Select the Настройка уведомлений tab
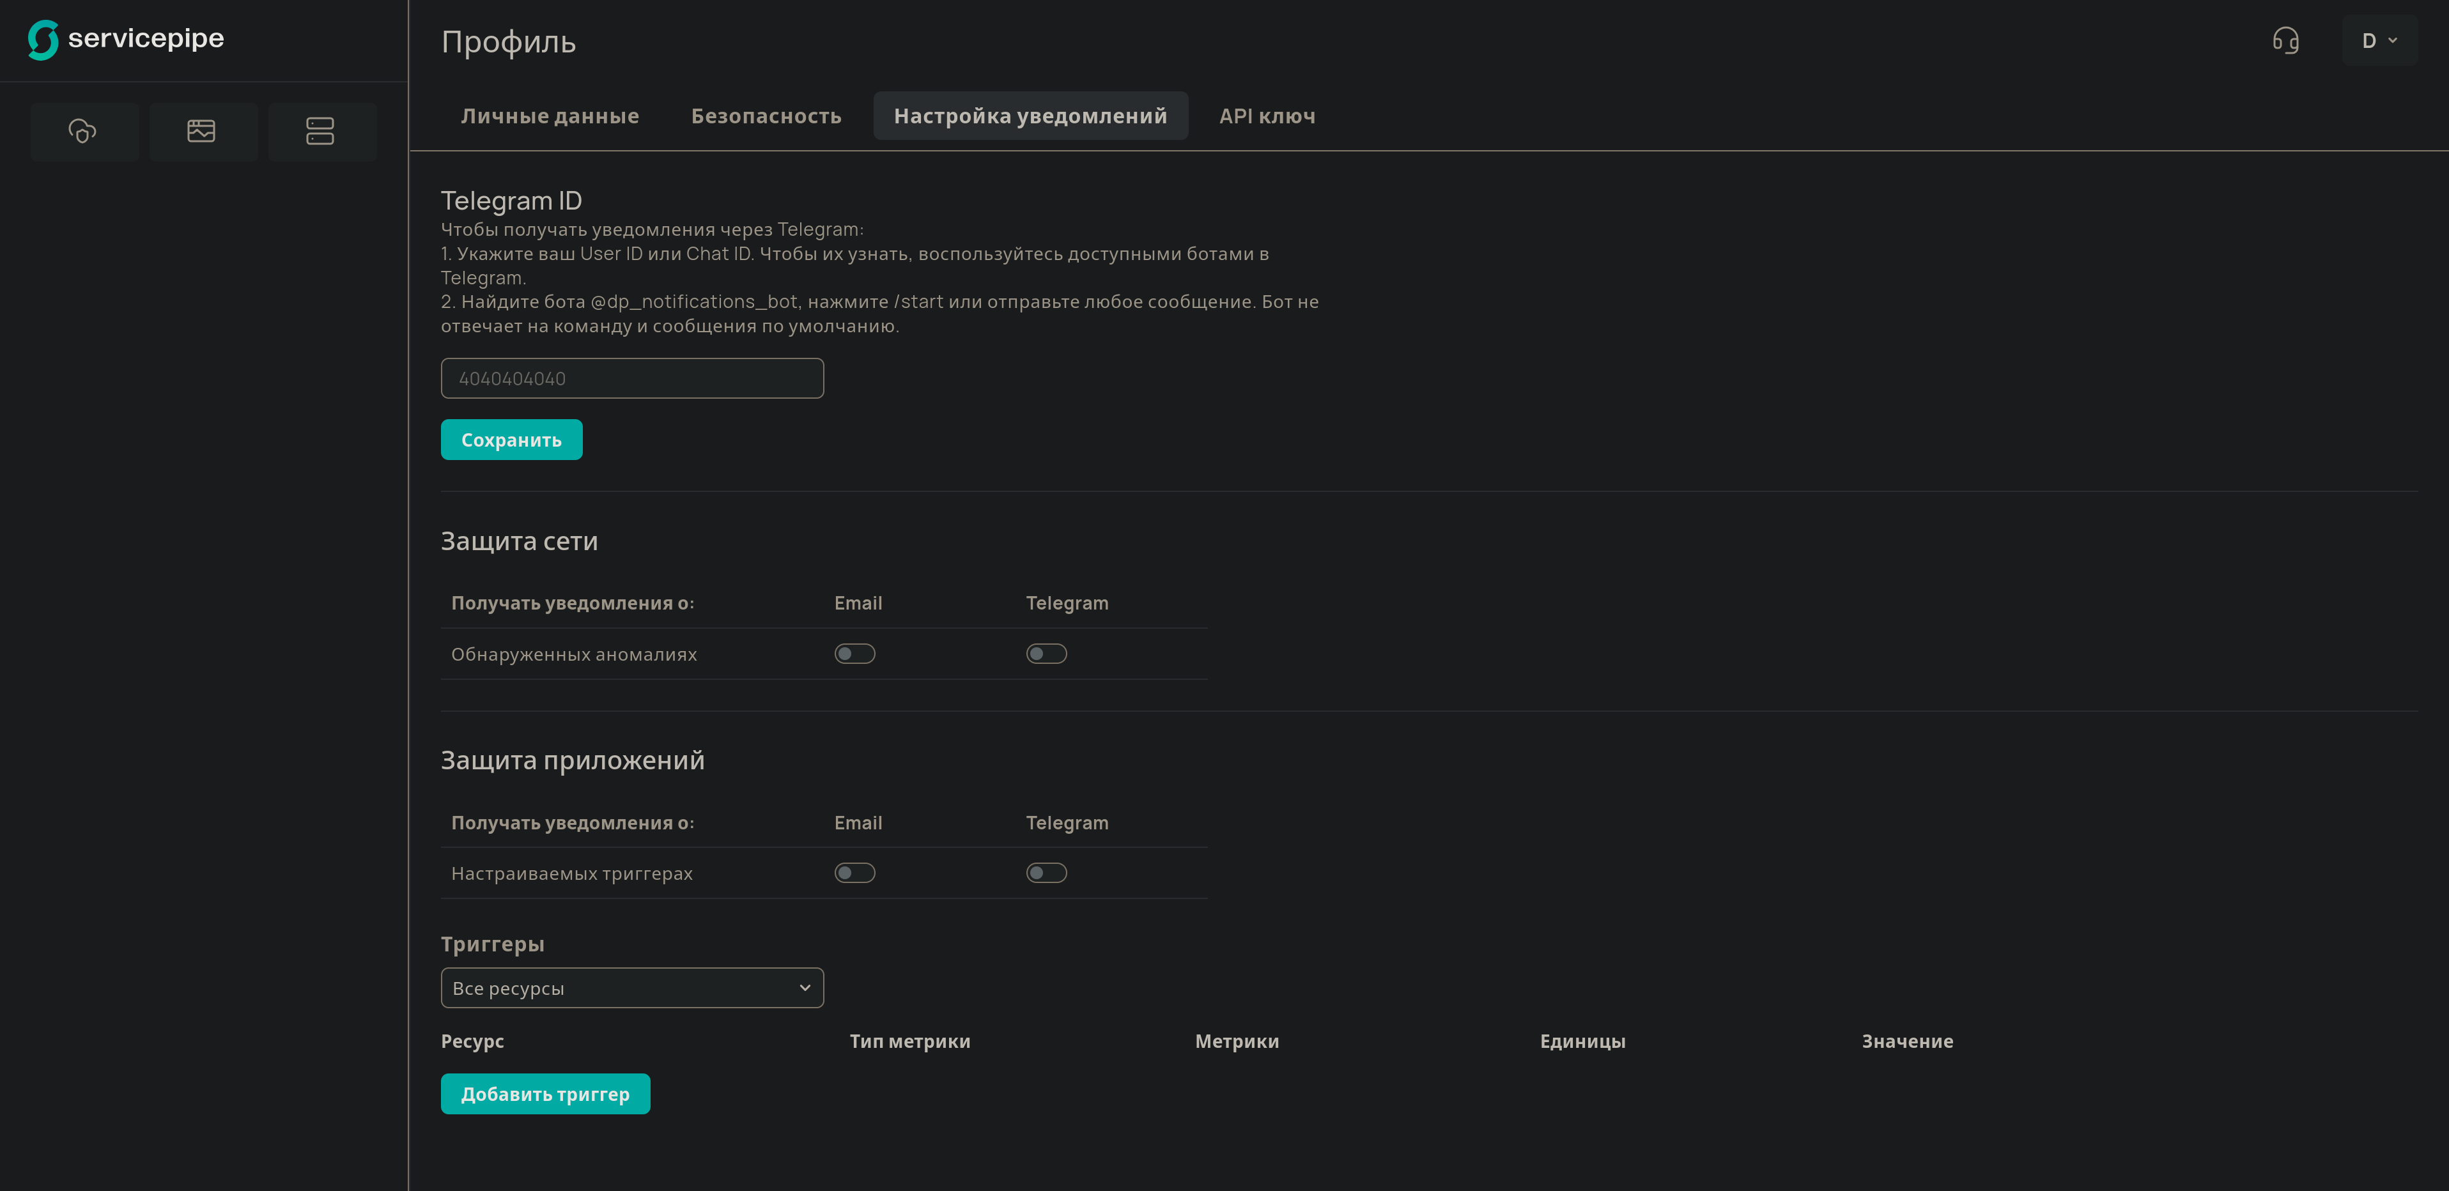This screenshot has height=1191, width=2449. pyautogui.click(x=1030, y=116)
